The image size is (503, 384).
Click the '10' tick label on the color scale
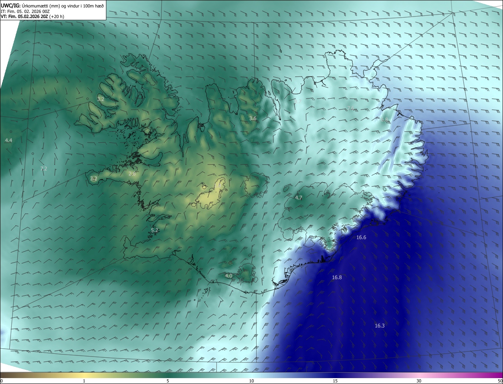coord(251,381)
